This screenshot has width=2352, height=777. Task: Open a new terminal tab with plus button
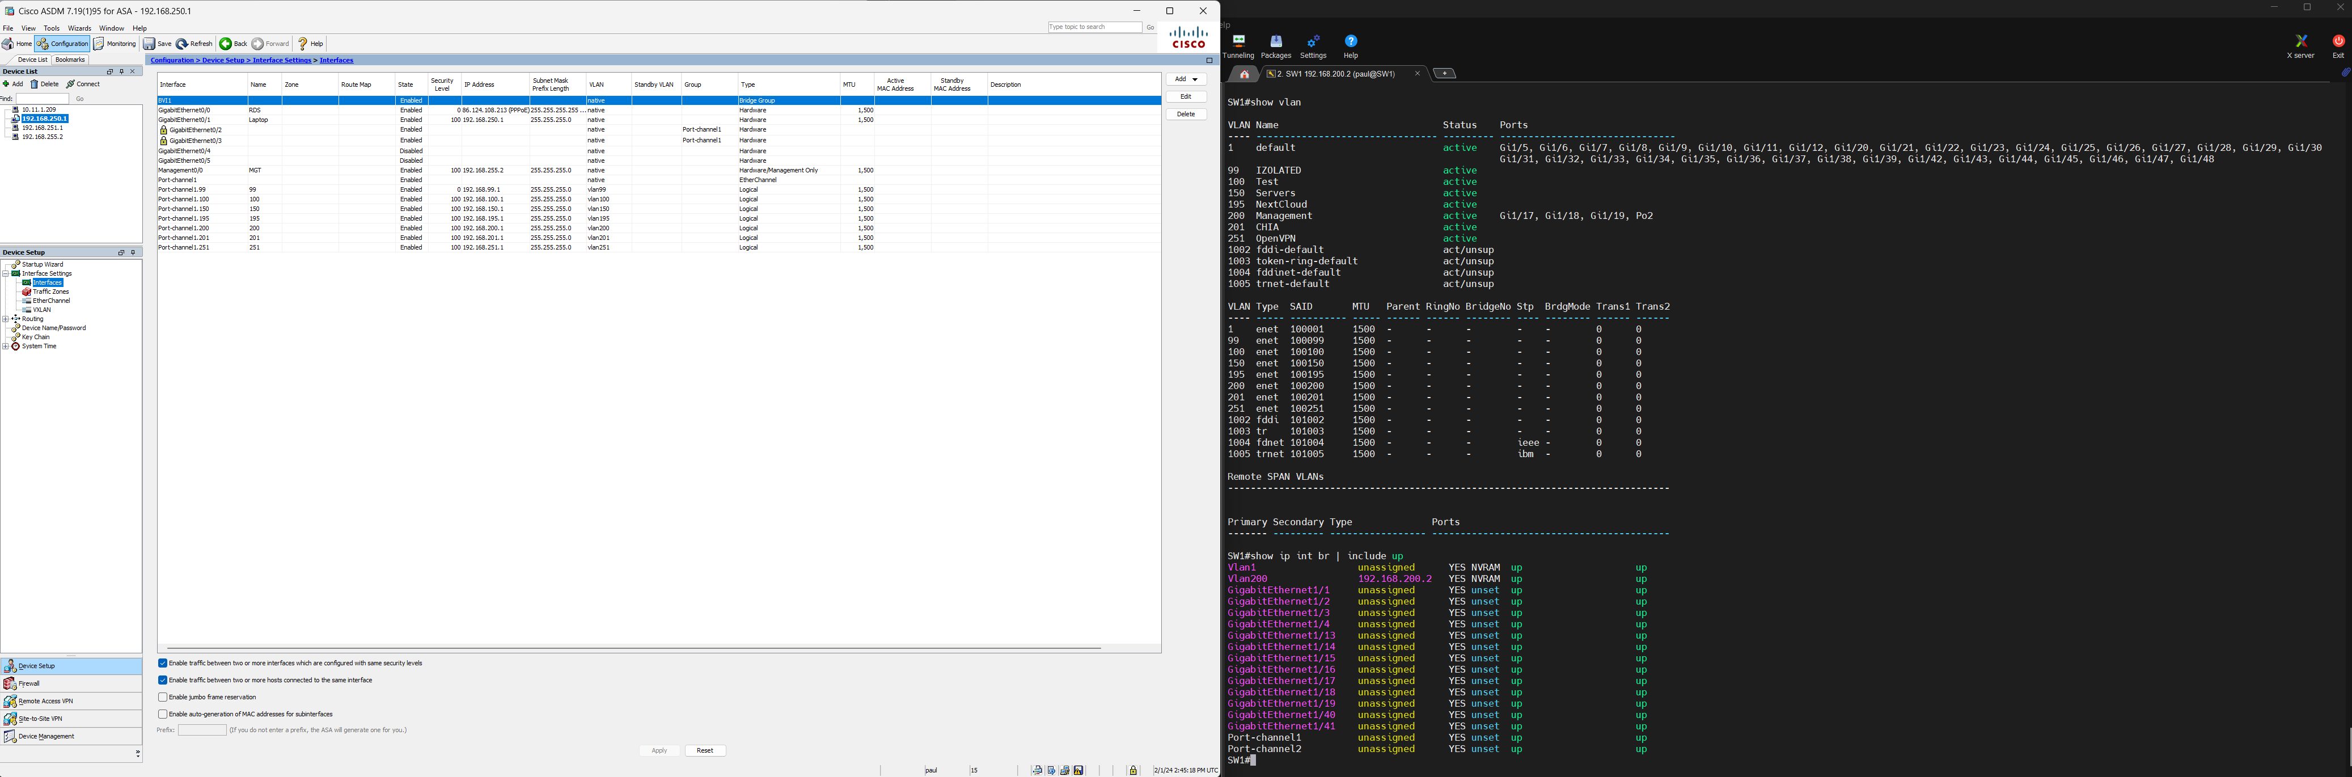pyautogui.click(x=1444, y=73)
